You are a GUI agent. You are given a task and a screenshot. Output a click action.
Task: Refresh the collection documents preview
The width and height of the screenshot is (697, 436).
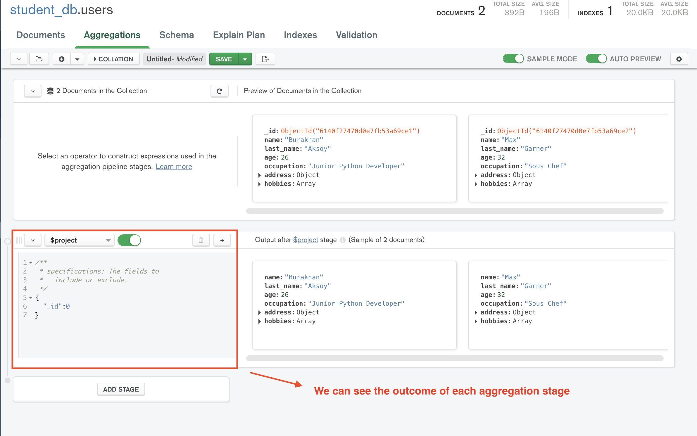click(x=219, y=91)
